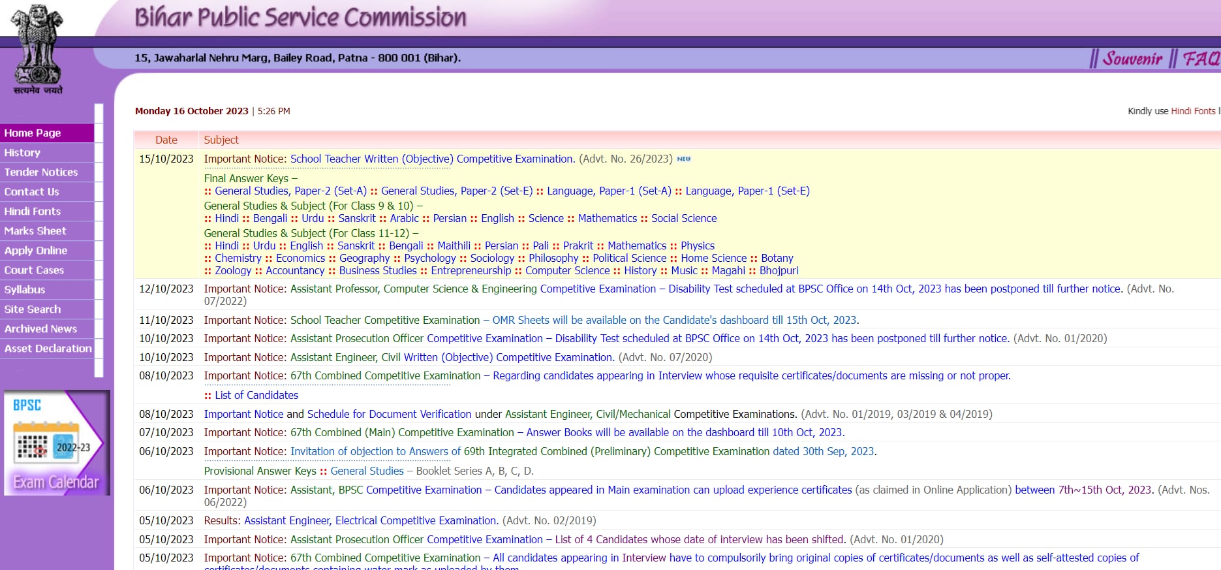Screen dimensions: 1221x570
Task: Open General Studies, Paper-2 (Set-A) answer key
Action: tap(290, 191)
